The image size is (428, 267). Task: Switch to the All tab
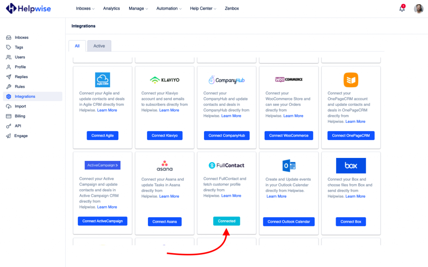(77, 46)
